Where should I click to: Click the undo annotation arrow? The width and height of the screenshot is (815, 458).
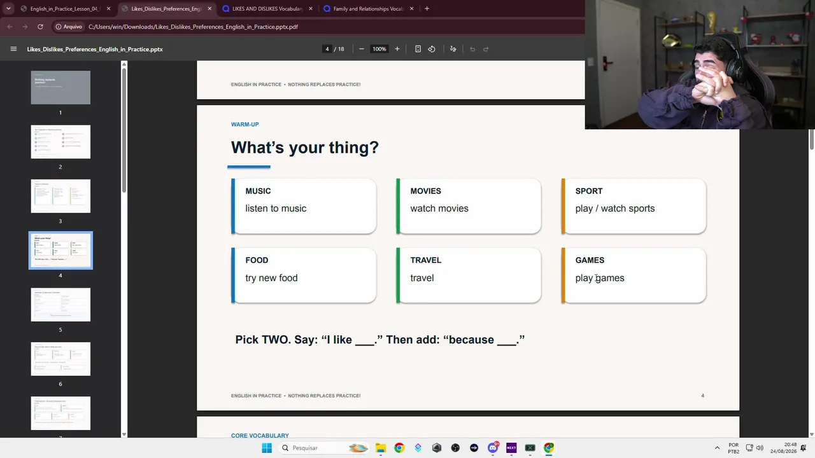pyautogui.click(x=472, y=49)
